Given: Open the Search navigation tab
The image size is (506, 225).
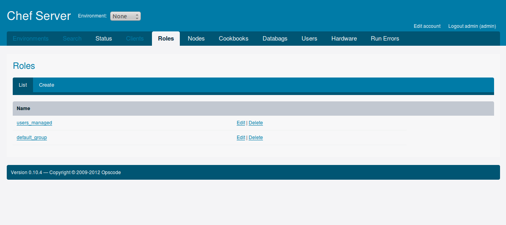Looking at the screenshot, I should tap(72, 39).
